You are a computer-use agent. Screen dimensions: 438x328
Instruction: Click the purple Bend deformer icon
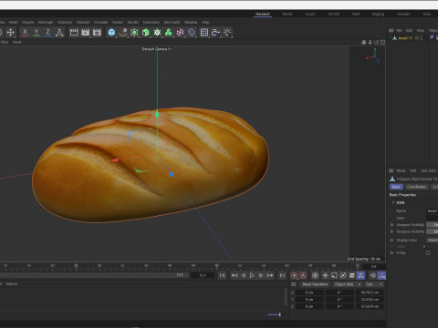coord(192,33)
